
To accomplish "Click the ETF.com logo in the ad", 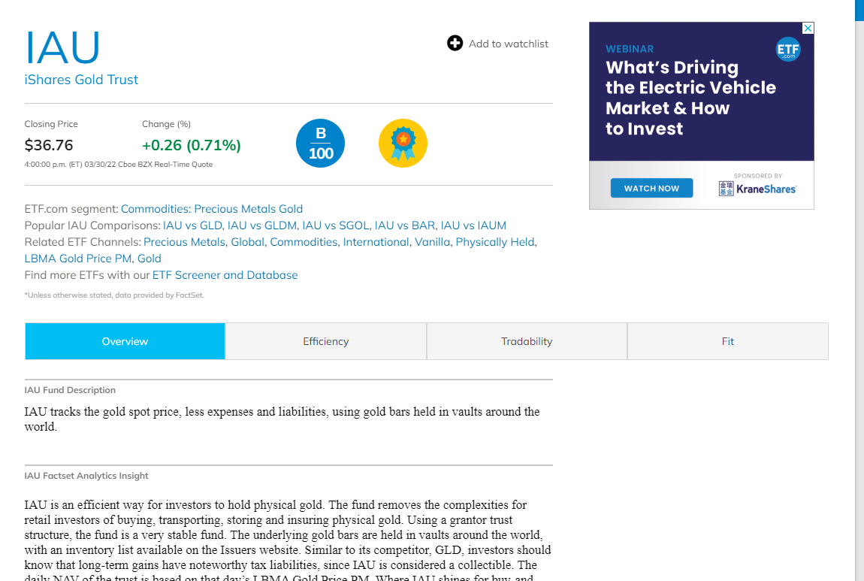I will [x=788, y=50].
